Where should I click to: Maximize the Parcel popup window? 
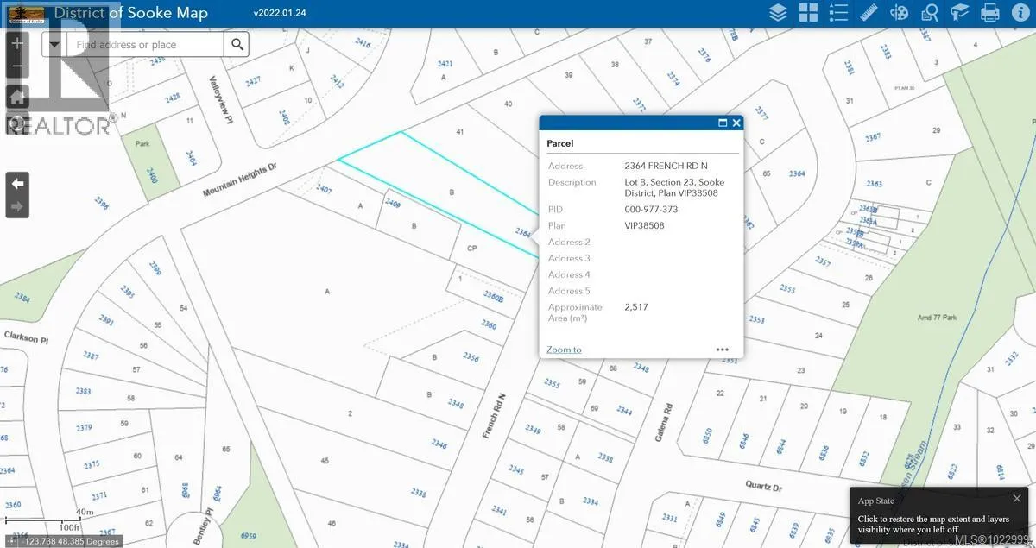[723, 123]
